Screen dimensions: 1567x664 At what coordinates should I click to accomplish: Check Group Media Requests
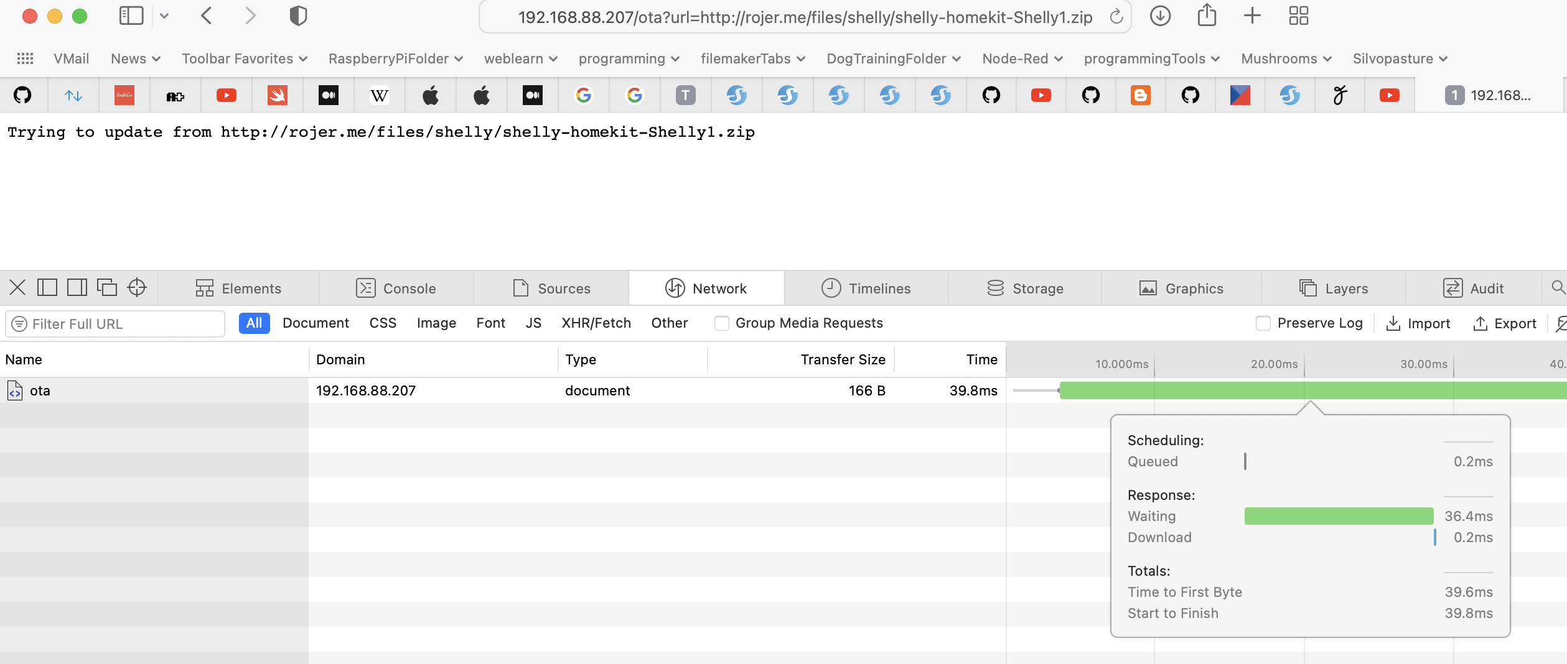(x=721, y=323)
